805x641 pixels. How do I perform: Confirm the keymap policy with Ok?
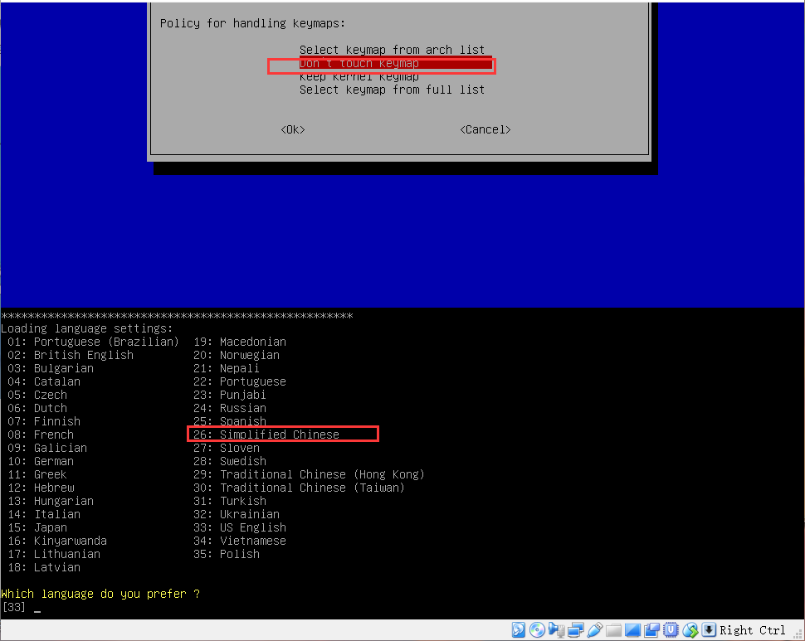tap(293, 129)
